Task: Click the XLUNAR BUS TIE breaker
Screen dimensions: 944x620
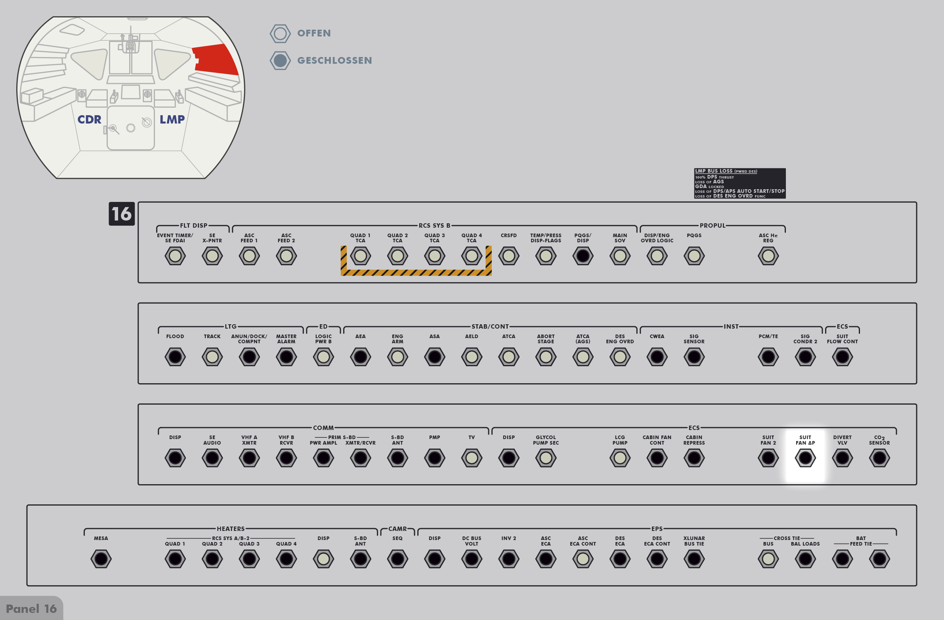Action: [x=694, y=559]
